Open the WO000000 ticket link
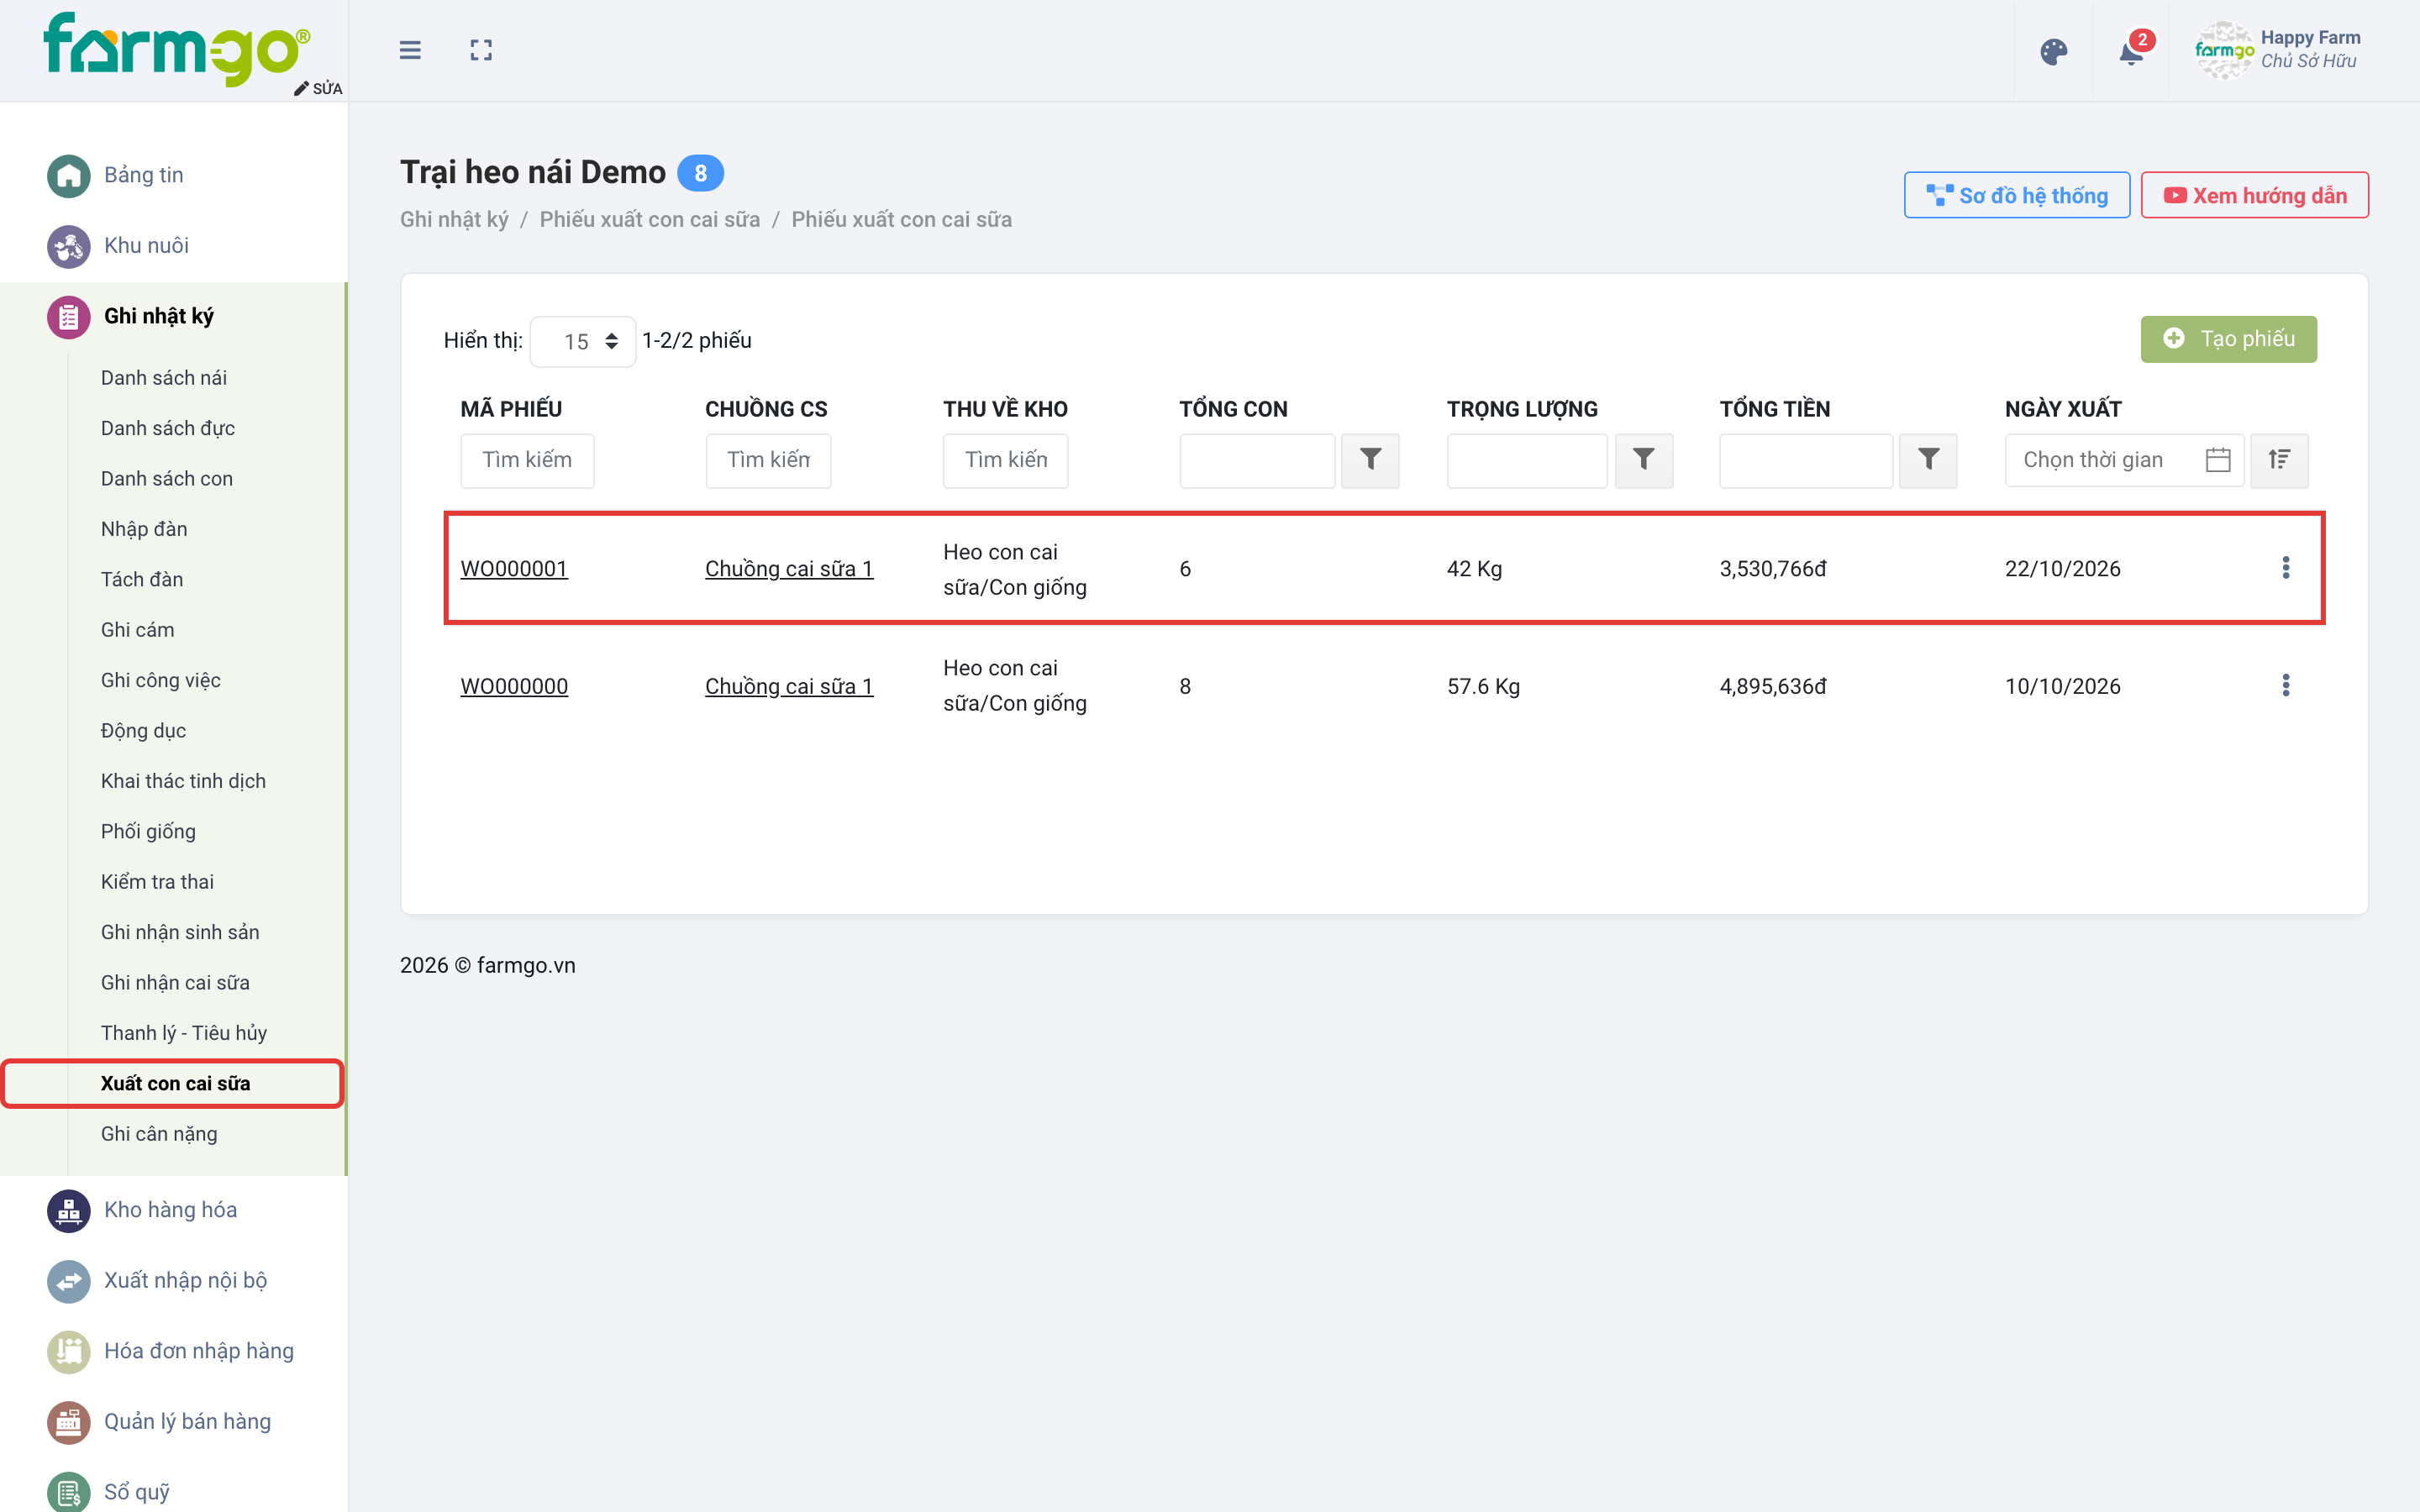2420x1512 pixels. click(514, 686)
